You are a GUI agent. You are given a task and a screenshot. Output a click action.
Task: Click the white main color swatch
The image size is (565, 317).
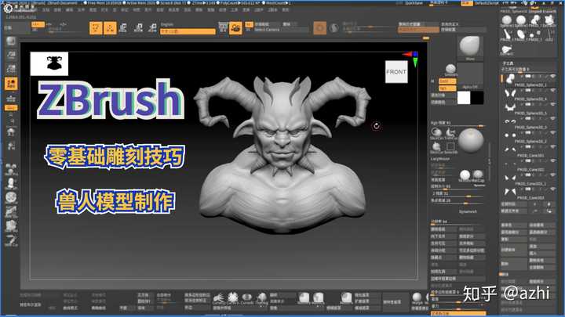[x=464, y=98]
